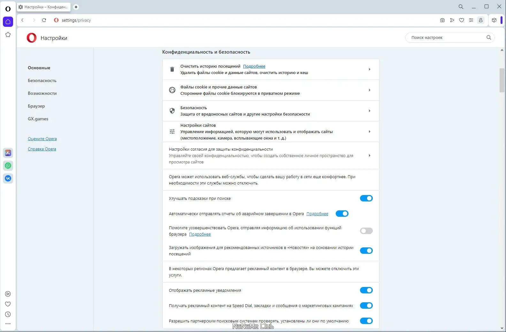Expand Файлы cookie и прочие данные arrow
The image size is (506, 332).
click(370, 90)
